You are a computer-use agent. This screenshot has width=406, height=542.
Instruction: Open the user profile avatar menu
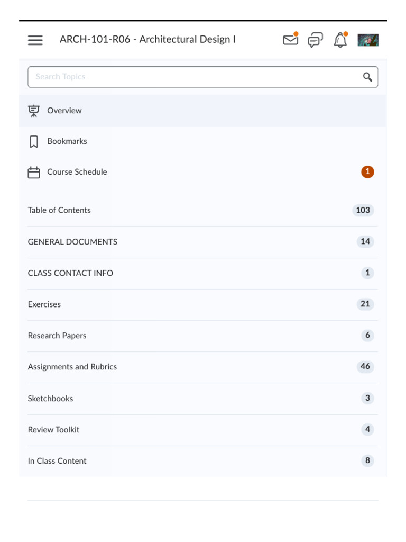tap(368, 40)
